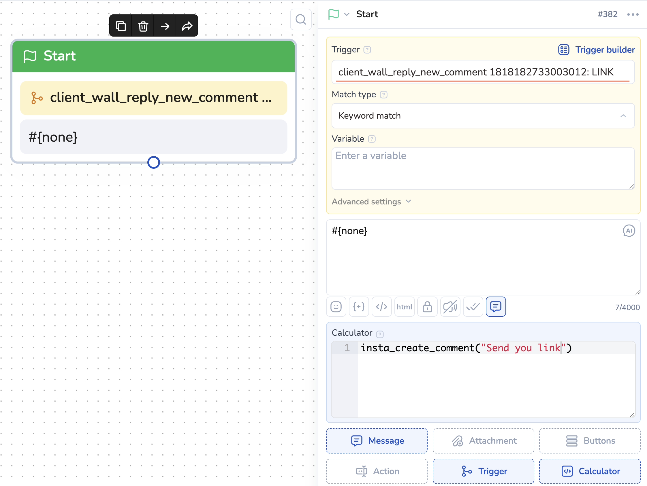Toggle the lock icon for message
This screenshot has width=647, height=486.
click(427, 307)
